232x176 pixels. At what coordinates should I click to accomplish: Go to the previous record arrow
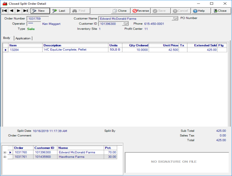point(12,11)
